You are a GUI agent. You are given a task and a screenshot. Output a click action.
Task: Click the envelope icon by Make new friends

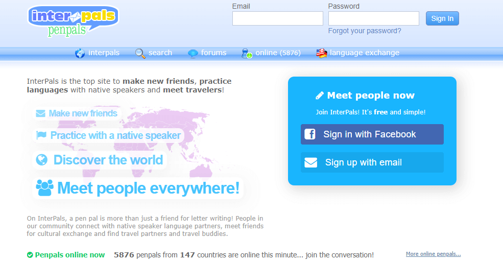[x=40, y=113]
